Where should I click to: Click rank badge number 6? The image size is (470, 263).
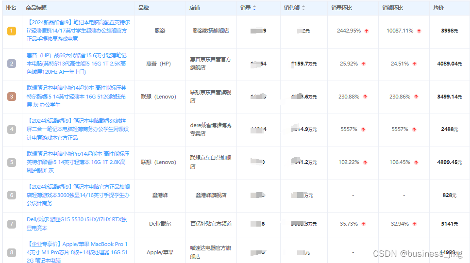point(12,195)
